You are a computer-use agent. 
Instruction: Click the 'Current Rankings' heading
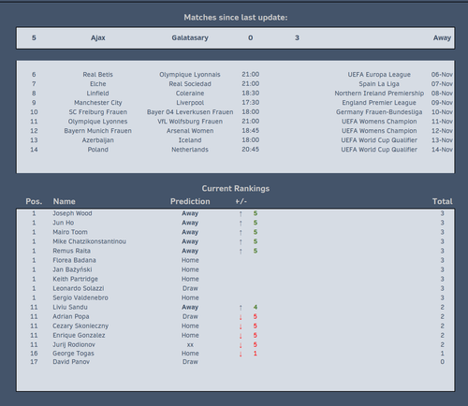point(236,188)
